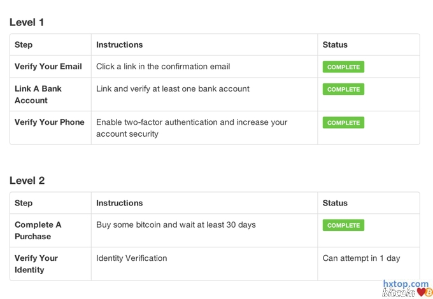The image size is (433, 299).
Task: Click the Identity Verification instructions text
Action: point(132,258)
